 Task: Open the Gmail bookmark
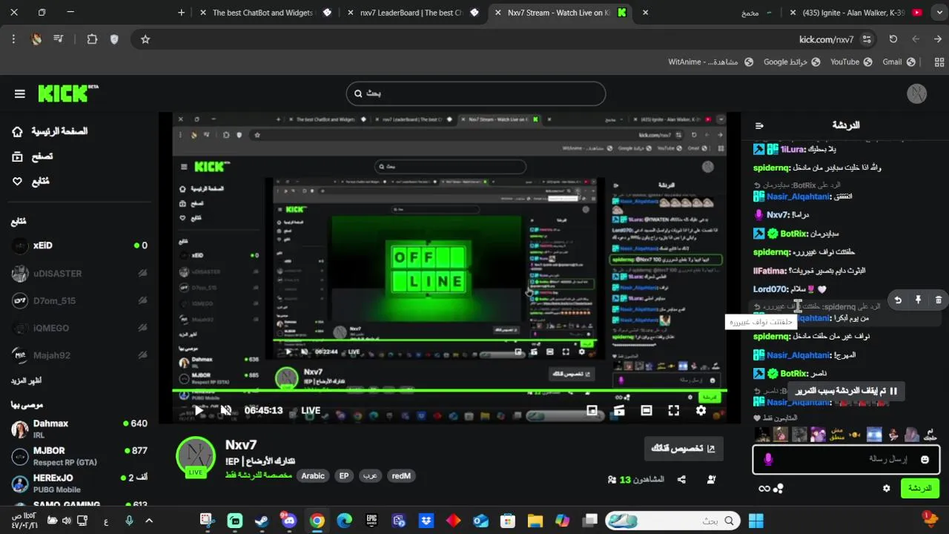(x=899, y=62)
